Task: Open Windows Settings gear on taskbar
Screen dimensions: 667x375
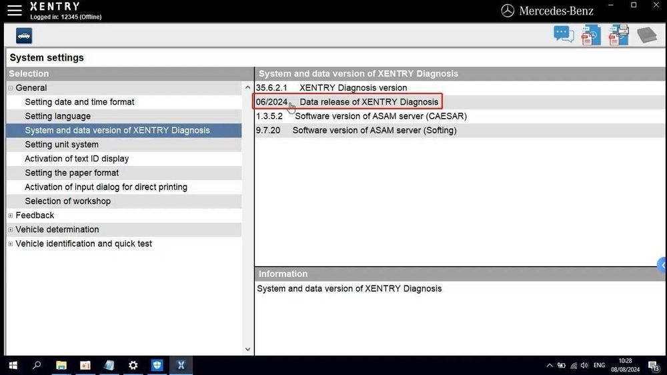Action: [x=133, y=365]
